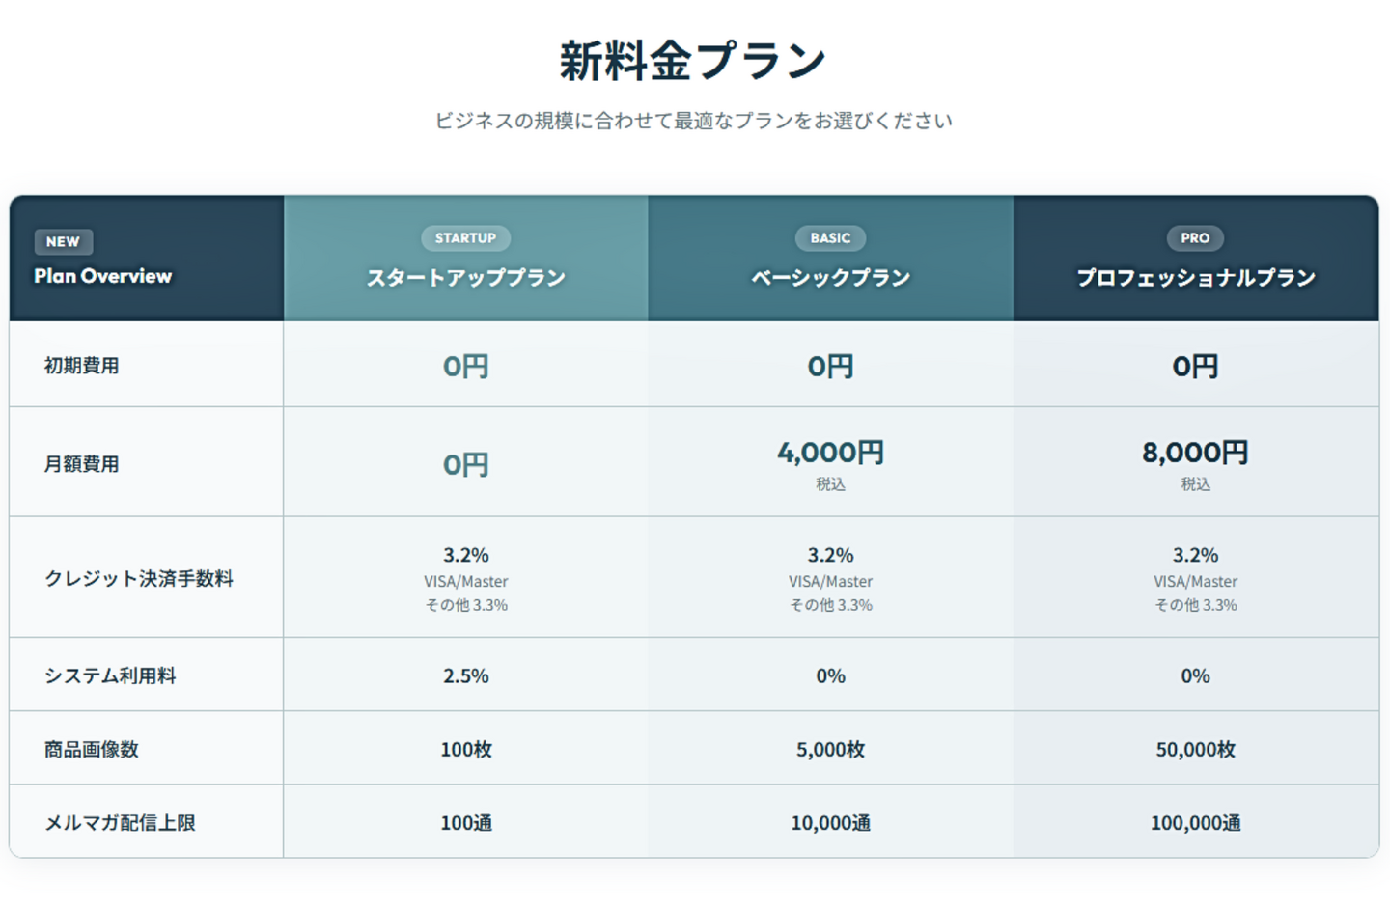This screenshot has height=909, width=1390.
Task: Click the クレジット決済手数料 row label
Action: (139, 578)
